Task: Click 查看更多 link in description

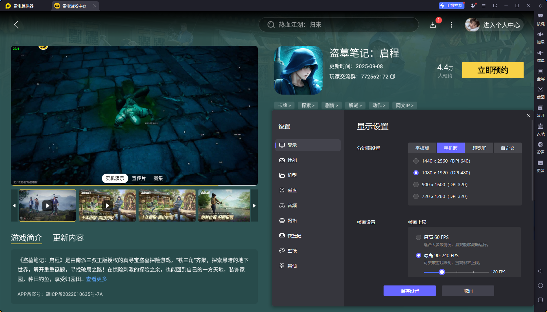Action: (97, 279)
